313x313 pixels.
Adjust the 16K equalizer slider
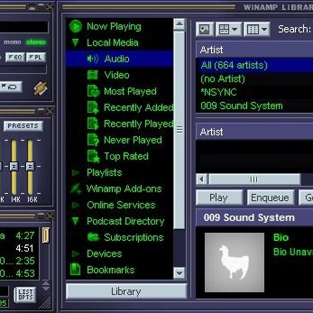pos(30,166)
